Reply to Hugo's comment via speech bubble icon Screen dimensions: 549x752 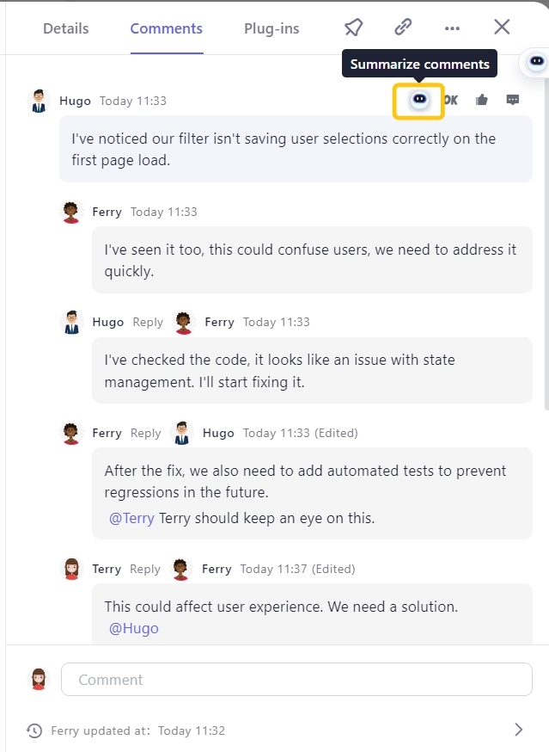coord(513,100)
